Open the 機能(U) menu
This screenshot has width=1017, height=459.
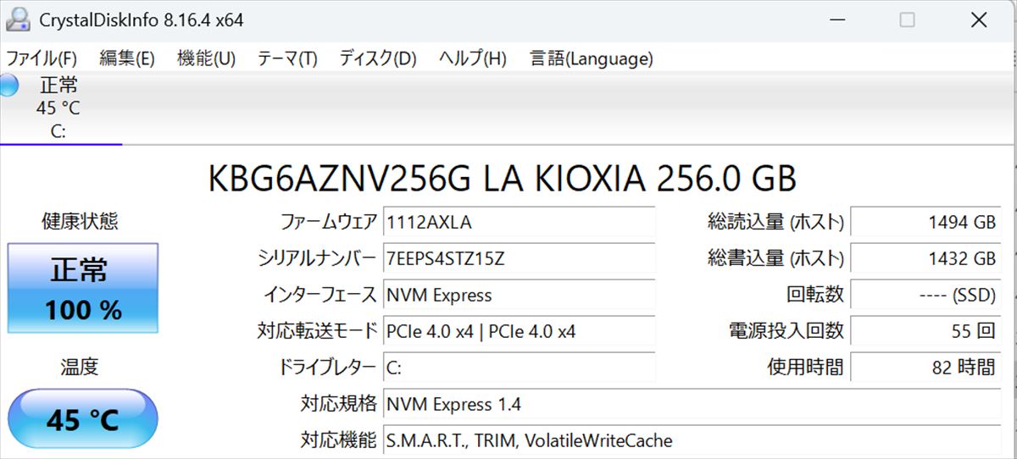pyautogui.click(x=206, y=58)
